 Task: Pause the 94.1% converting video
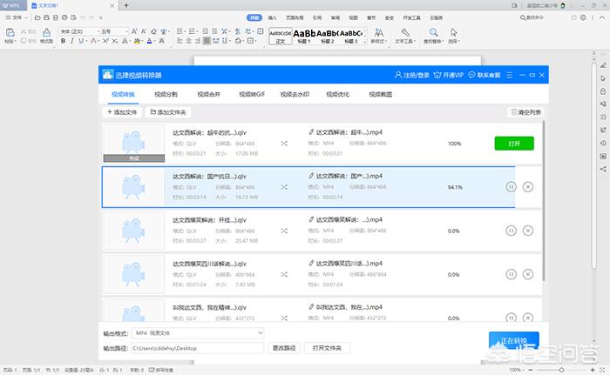click(x=511, y=187)
